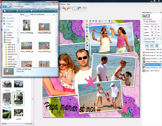Open the Organiser dropdown menu
Screen dimensions: 162x126
click(9, 11)
